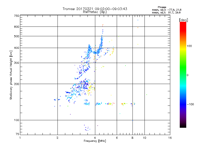Click the plot title 'Tromsø 20170321 09:02:00-09:03:43'
This screenshot has width=200, height=150.
(95, 9)
